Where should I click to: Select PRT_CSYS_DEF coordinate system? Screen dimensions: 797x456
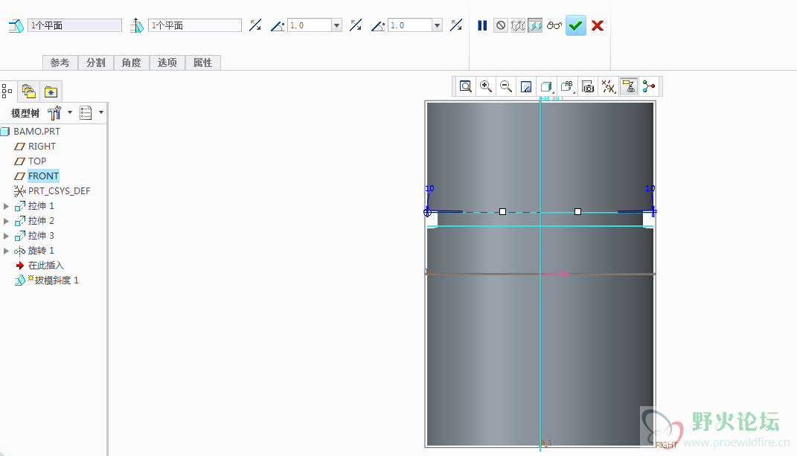pyautogui.click(x=59, y=190)
